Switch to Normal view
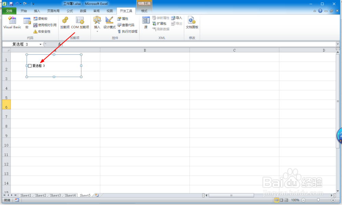The image size is (342, 205). 277,200
